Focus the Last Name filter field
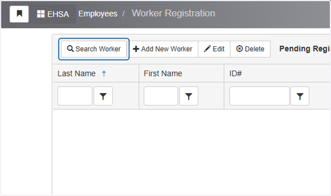This screenshot has height=196, width=331. point(75,96)
